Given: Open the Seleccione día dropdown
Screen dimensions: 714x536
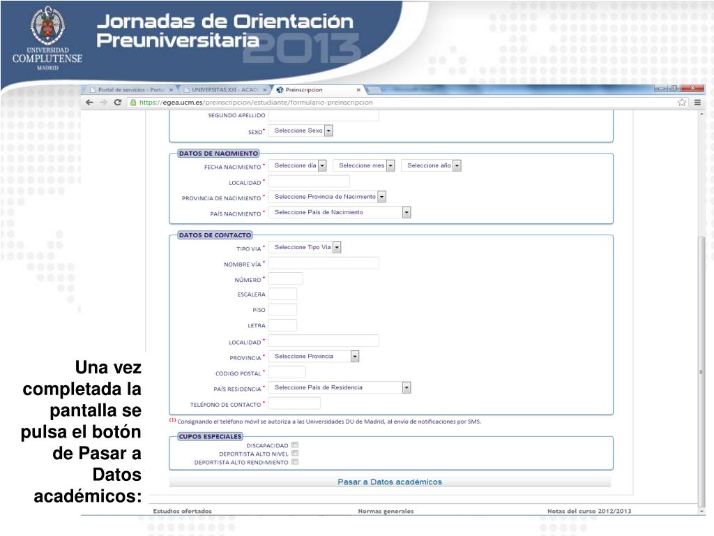Looking at the screenshot, I should click(297, 165).
